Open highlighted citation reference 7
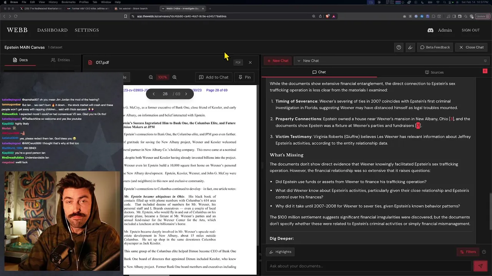492x276 pixels. [418, 126]
